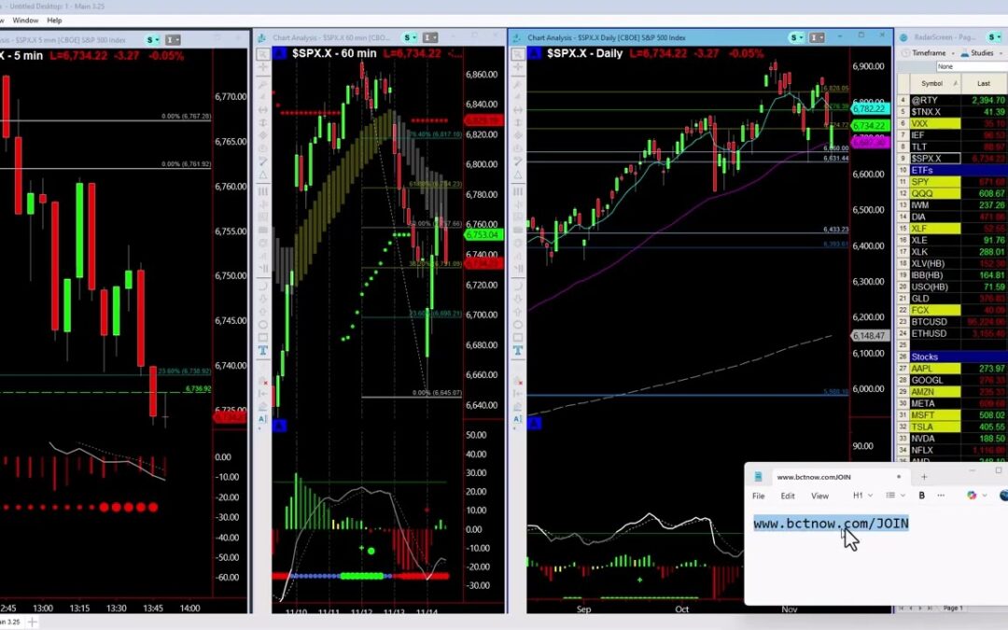Toggle the S symbol-link button on the 60-min chart

[408, 36]
